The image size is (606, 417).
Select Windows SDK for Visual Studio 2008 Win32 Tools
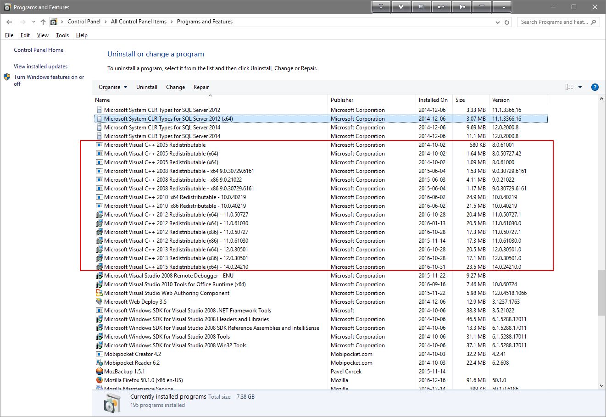click(x=321, y=345)
